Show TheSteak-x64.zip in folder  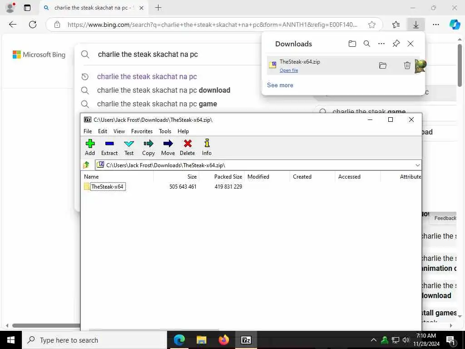coord(382,65)
